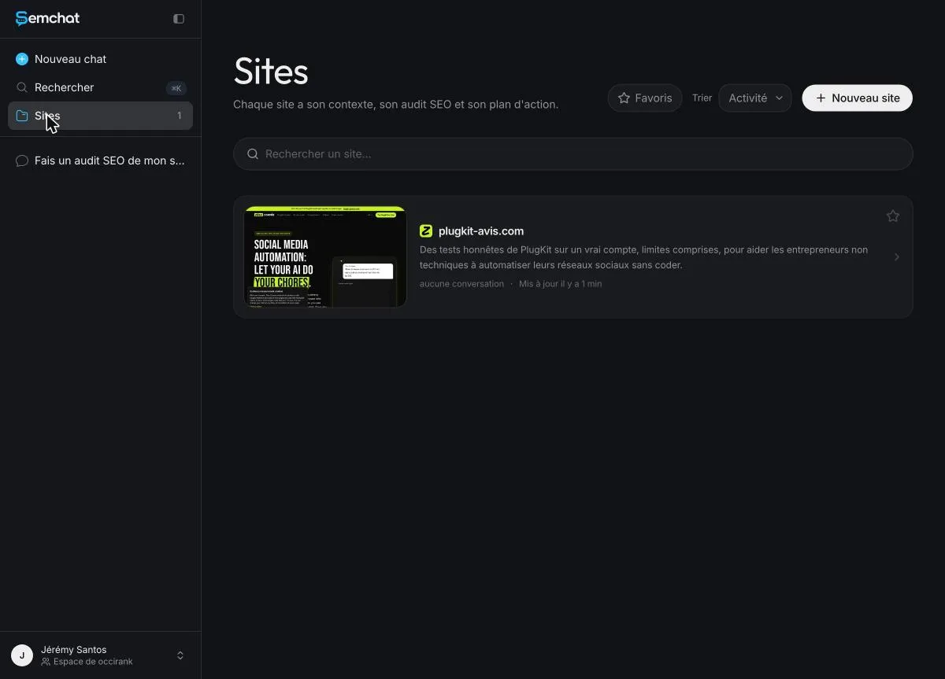This screenshot has height=679, width=945.
Task: Click the 'aucune conversation' text
Action: coord(461,284)
